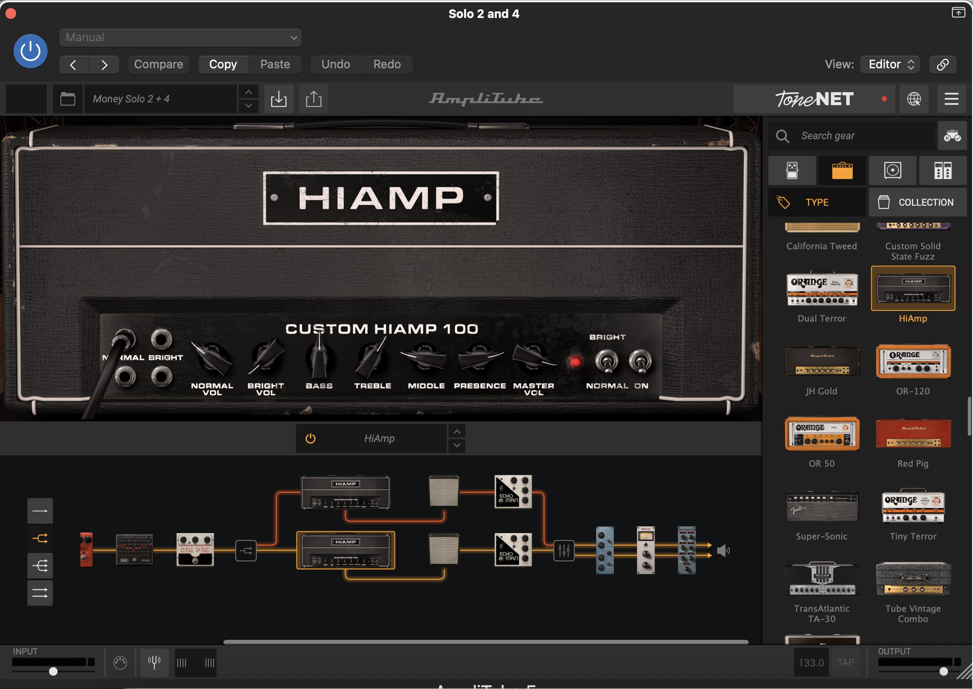Flip the BRIGHT NORMAL toggle switch
Viewport: 973px width, 689px height.
coord(607,362)
